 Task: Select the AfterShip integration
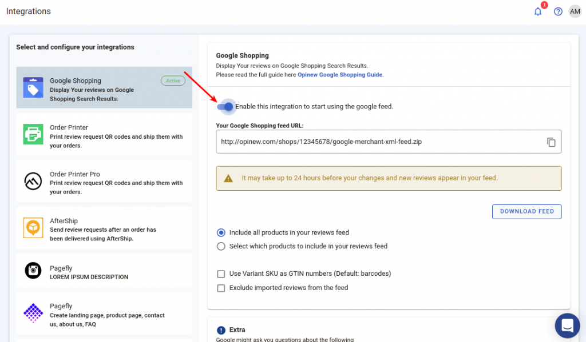point(104,227)
